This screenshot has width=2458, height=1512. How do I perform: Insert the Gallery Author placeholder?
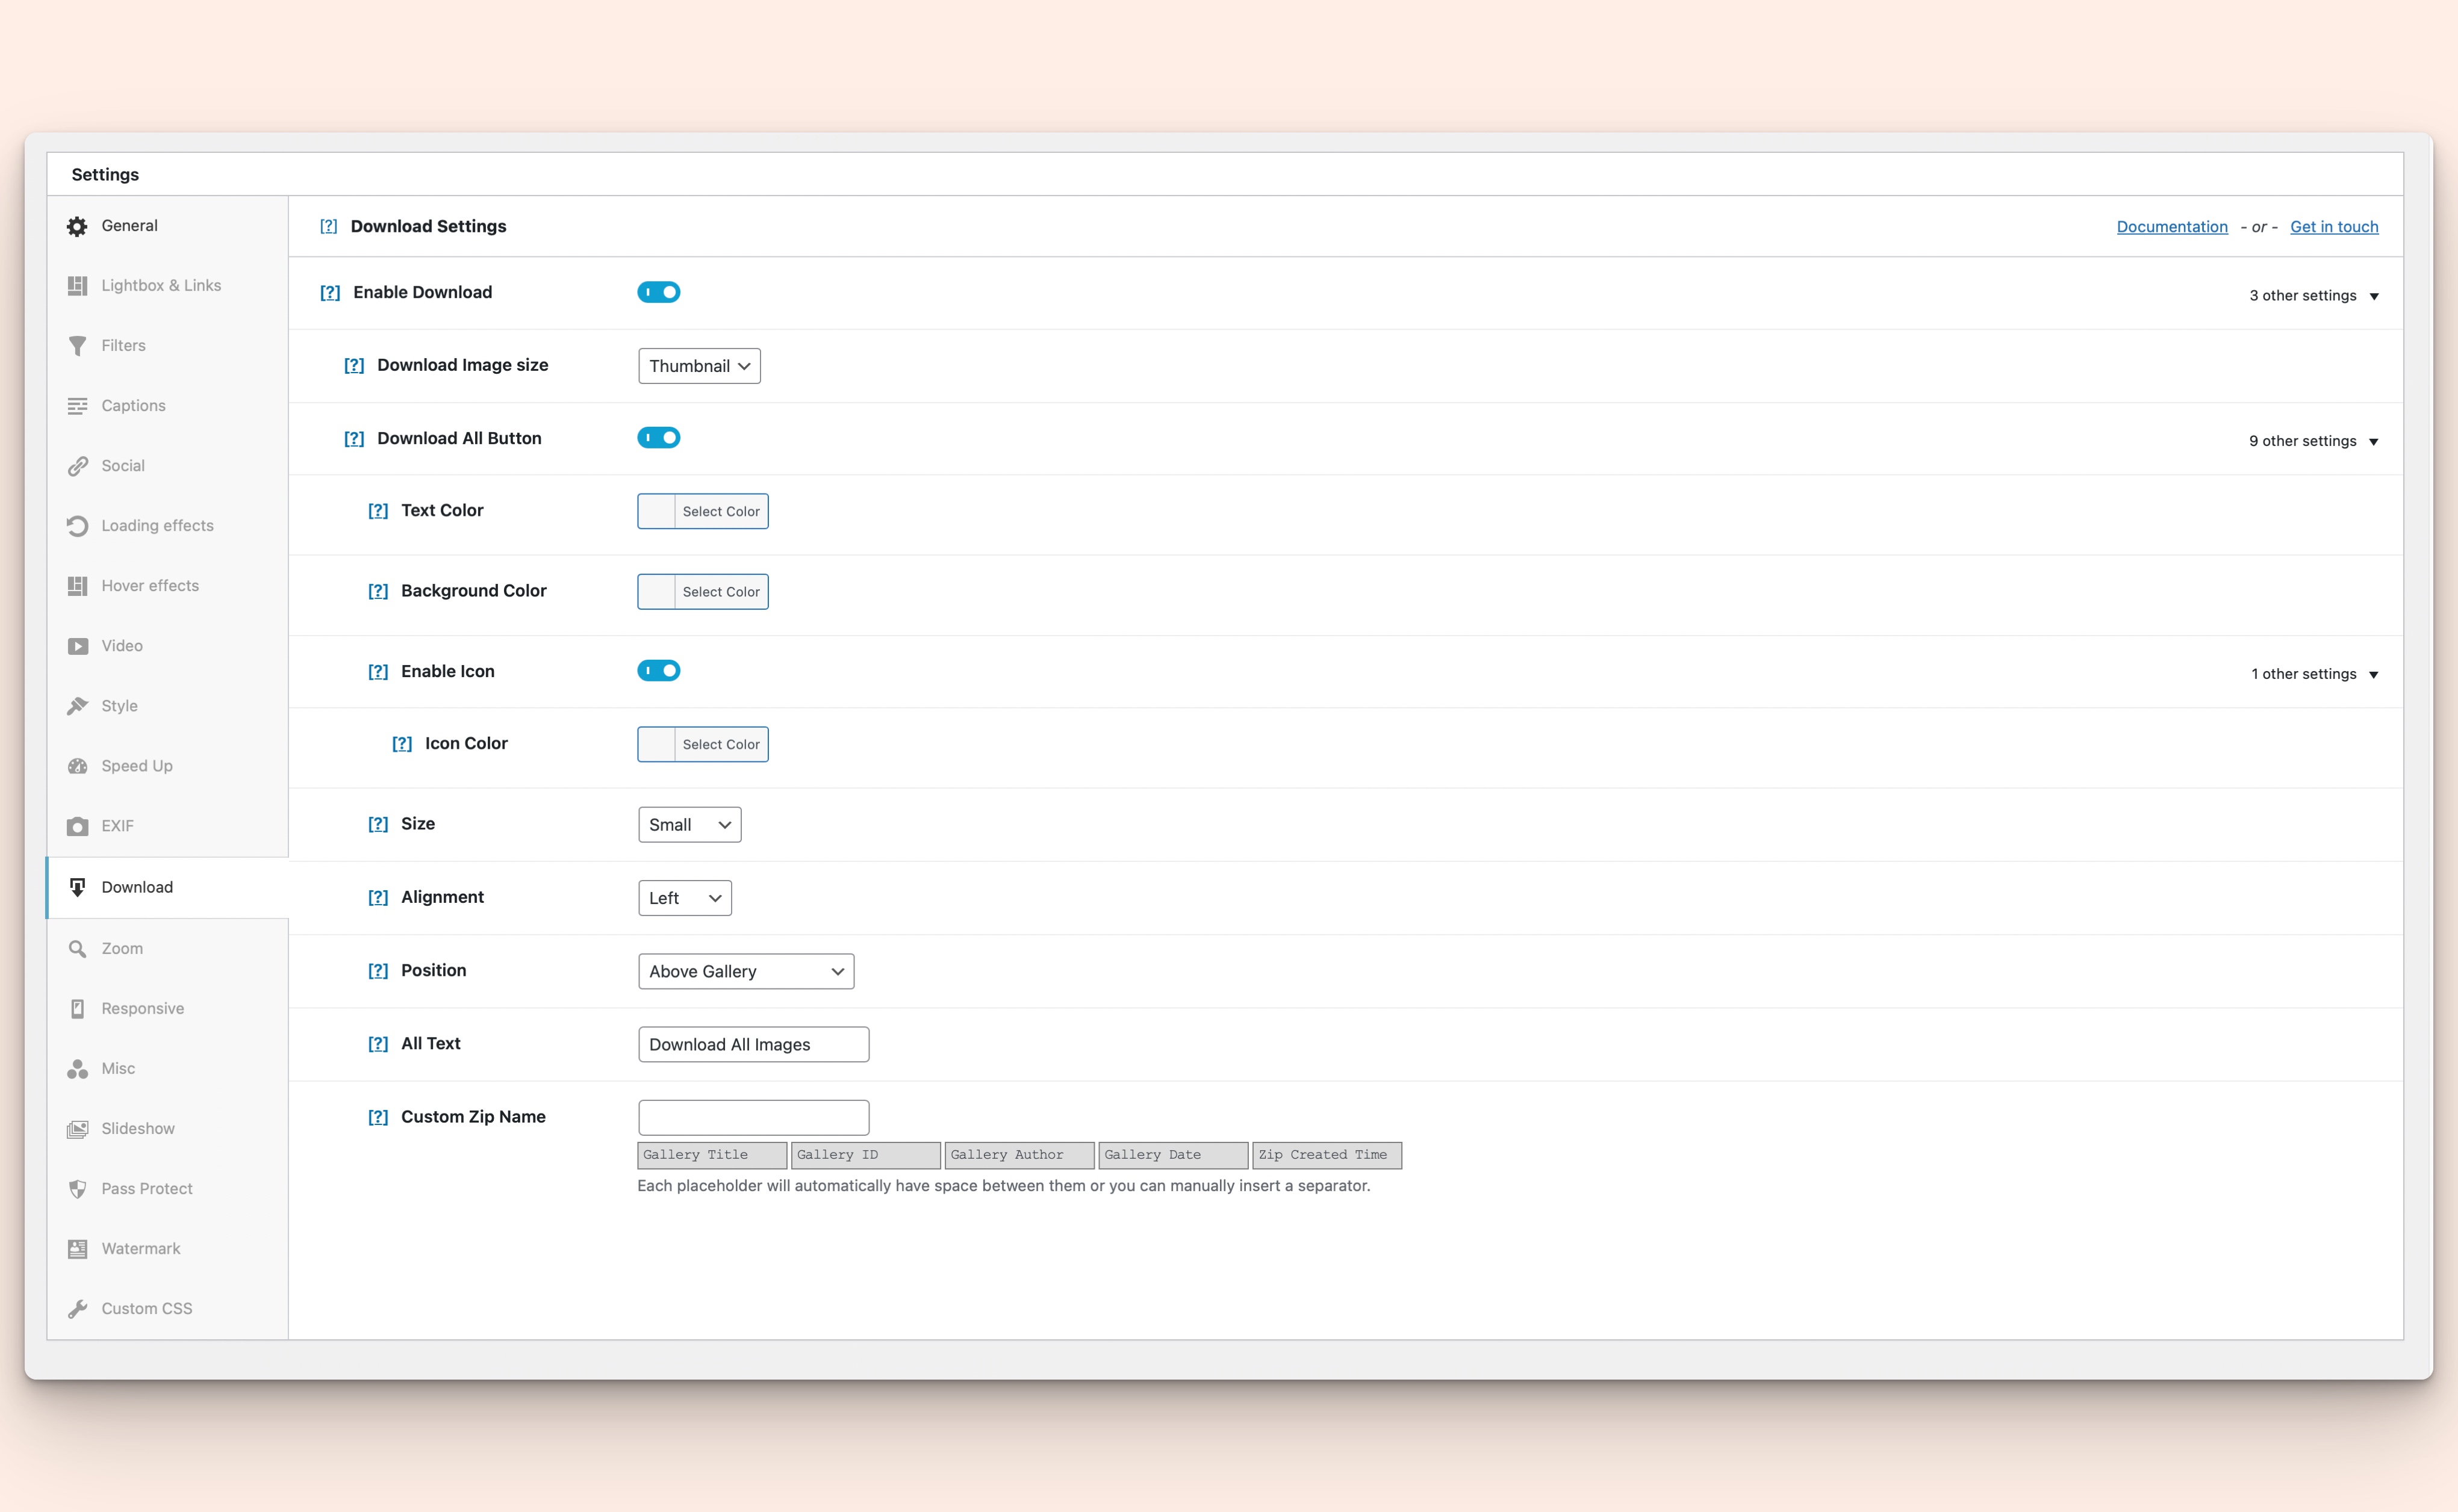click(1019, 1155)
